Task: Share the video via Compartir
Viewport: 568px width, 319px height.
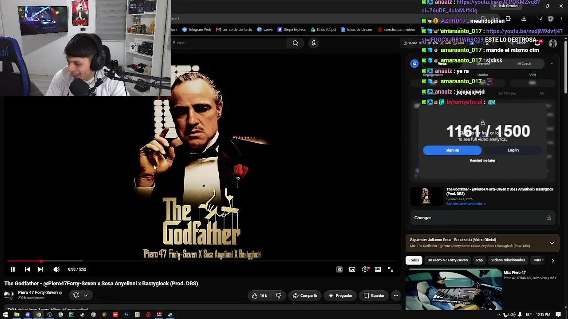Action: click(x=305, y=296)
